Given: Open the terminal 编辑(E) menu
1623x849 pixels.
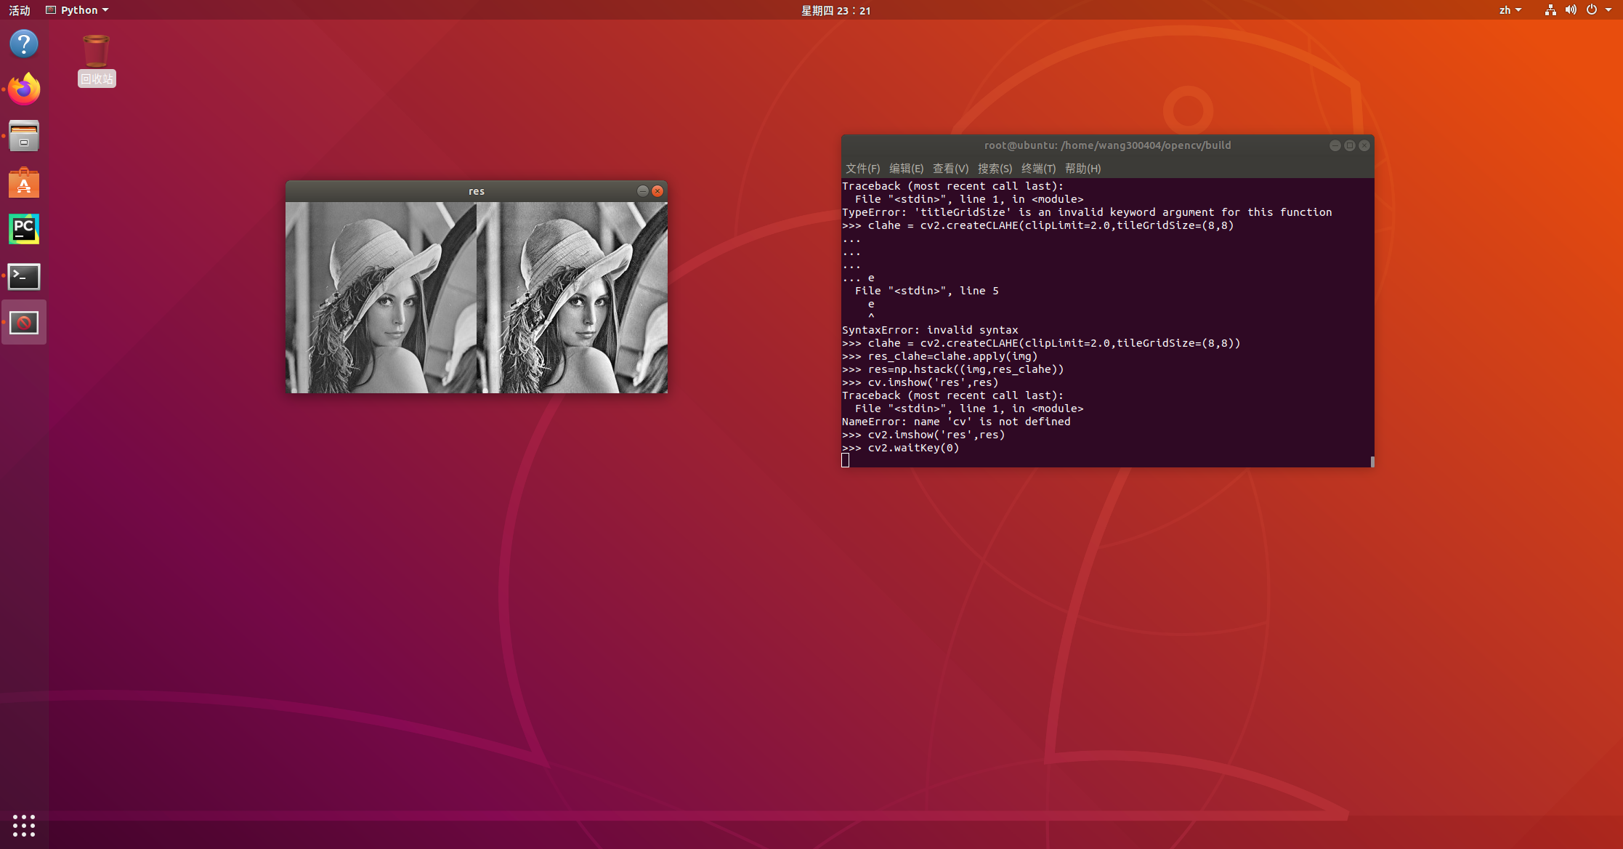Looking at the screenshot, I should (x=906, y=169).
